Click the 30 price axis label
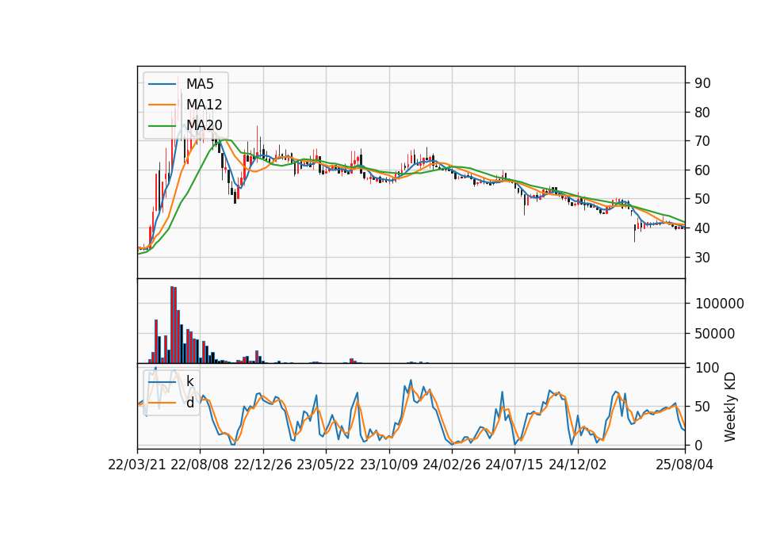Image resolution: width=761 pixels, height=547 pixels. 702,257
